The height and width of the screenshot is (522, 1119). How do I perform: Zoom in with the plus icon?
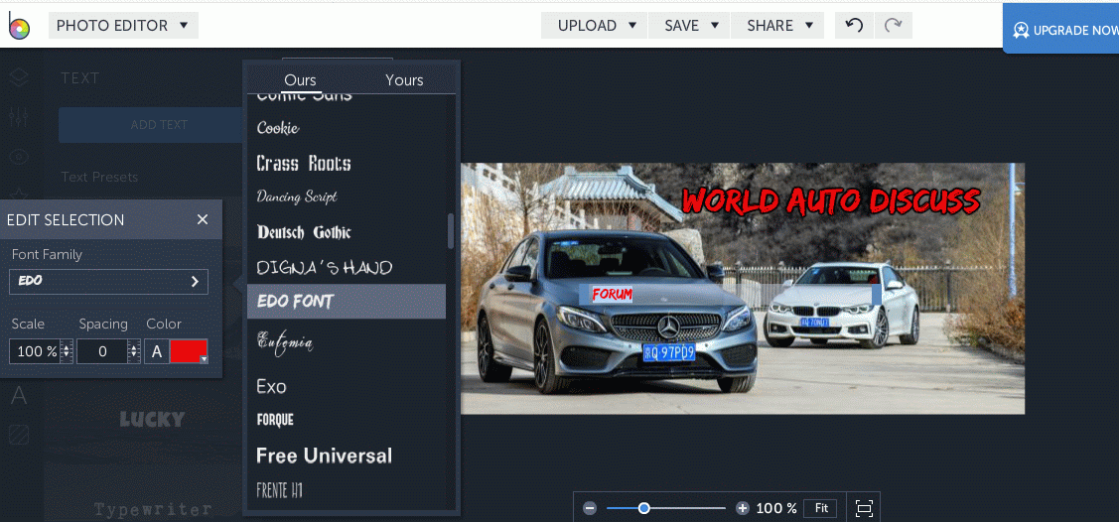pos(742,508)
